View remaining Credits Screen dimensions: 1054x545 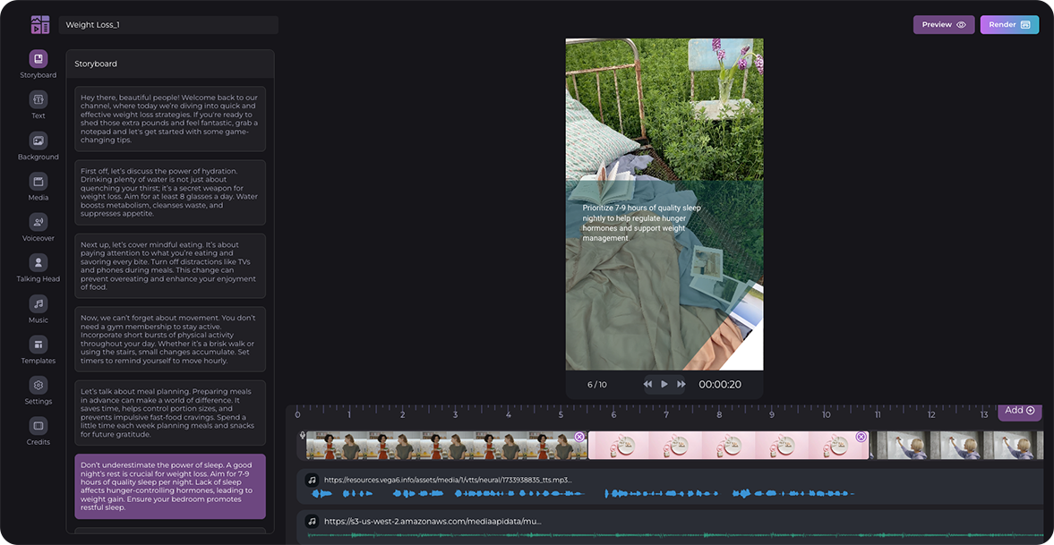(x=38, y=427)
